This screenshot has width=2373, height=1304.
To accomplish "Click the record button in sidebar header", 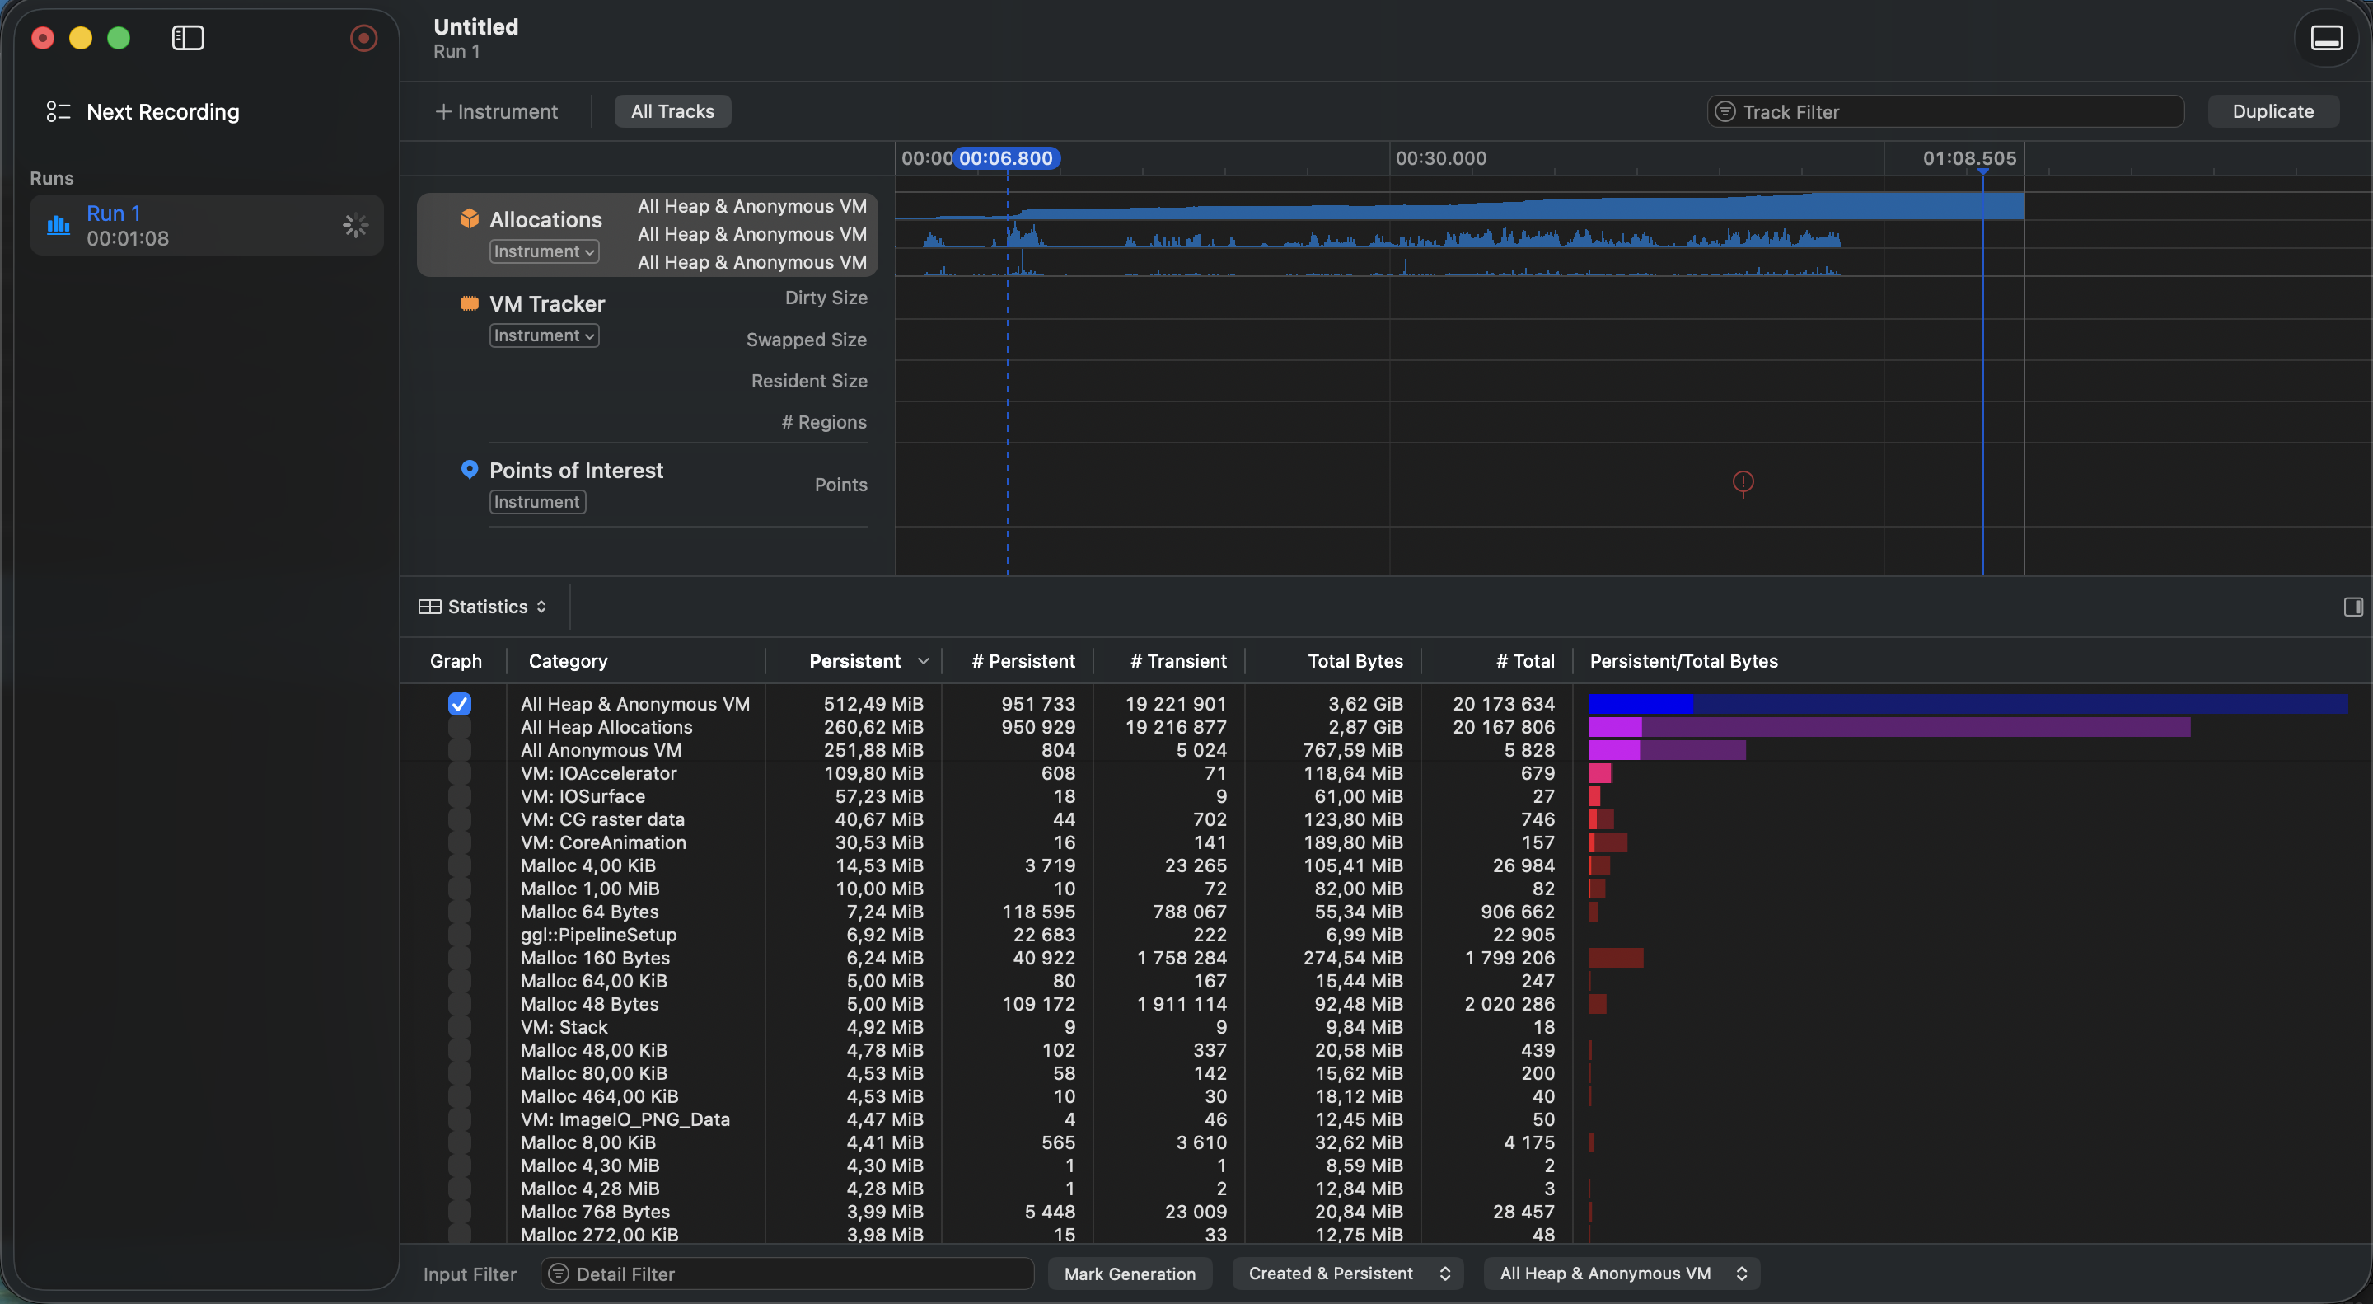I will [363, 38].
